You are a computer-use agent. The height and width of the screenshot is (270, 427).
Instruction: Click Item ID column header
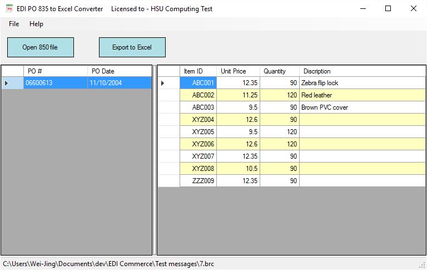pos(198,71)
